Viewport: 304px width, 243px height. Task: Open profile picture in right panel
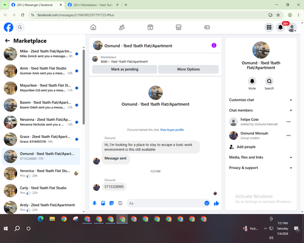[x=261, y=50]
